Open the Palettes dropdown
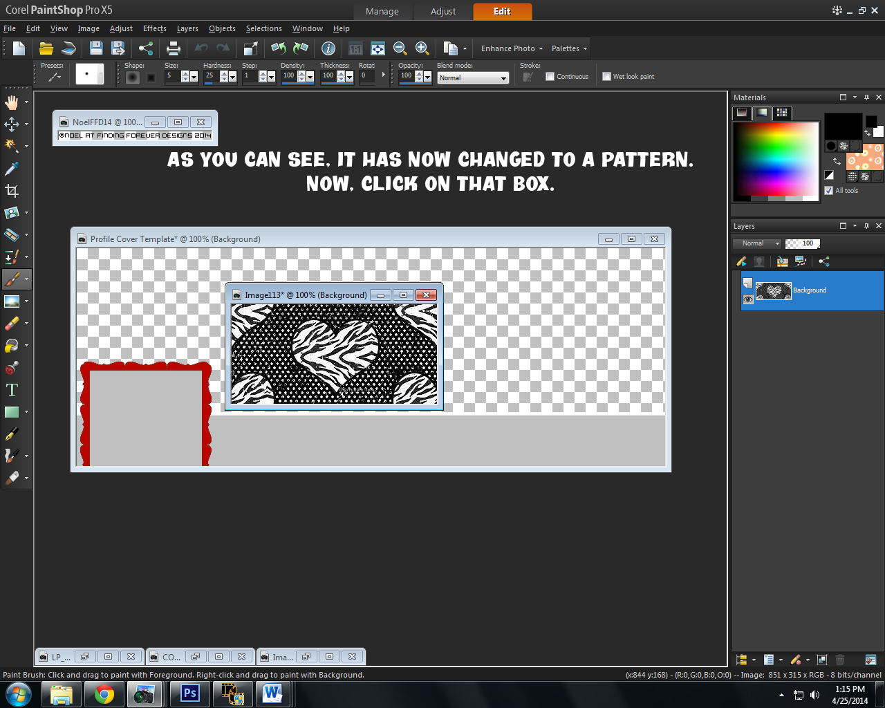This screenshot has height=708, width=885. [568, 48]
